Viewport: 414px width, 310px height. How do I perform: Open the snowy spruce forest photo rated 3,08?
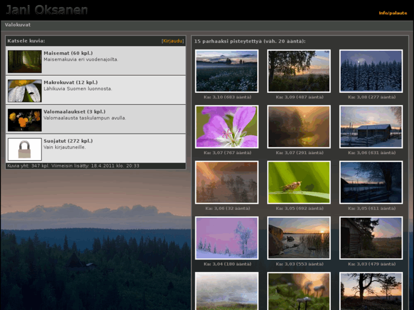tap(371, 71)
